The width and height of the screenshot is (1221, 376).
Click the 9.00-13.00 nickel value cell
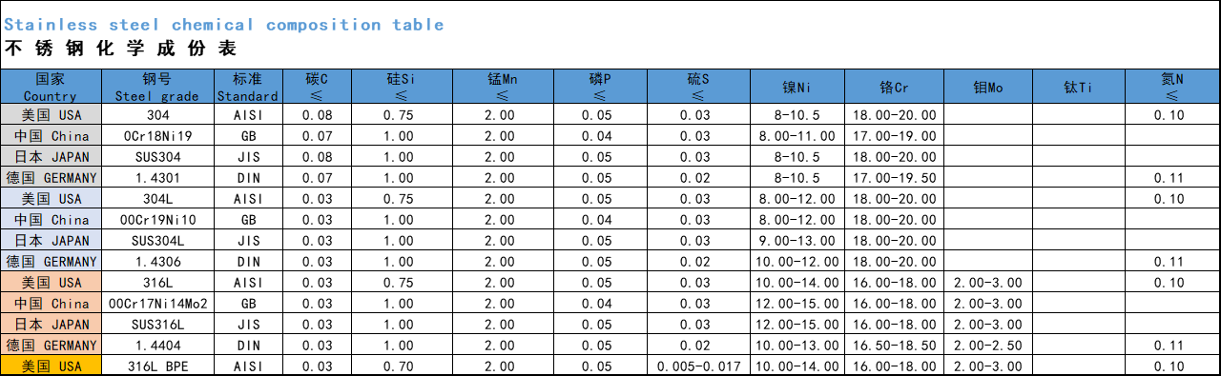(x=797, y=241)
